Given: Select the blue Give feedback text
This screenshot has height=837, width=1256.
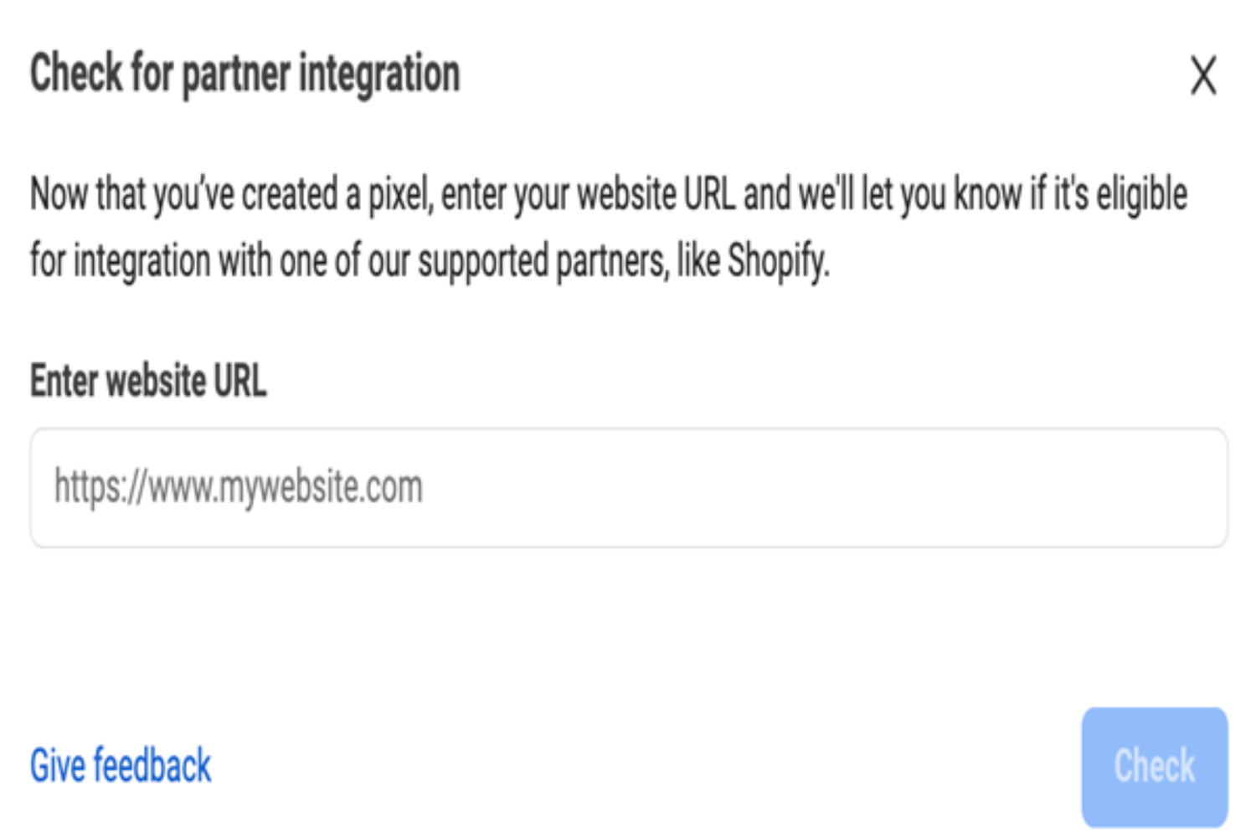Looking at the screenshot, I should (121, 766).
